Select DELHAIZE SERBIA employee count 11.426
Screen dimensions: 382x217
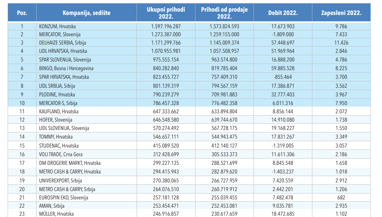coord(341,43)
